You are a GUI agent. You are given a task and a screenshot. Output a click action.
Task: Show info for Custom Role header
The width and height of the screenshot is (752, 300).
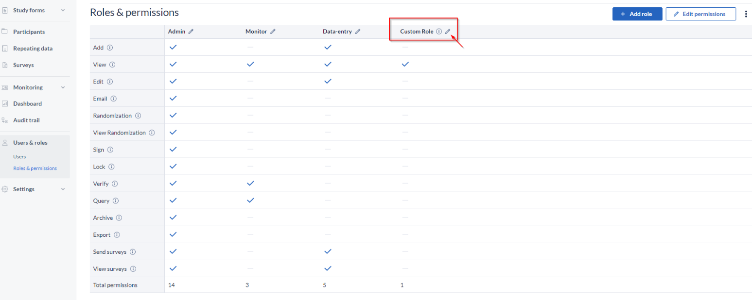[439, 31]
